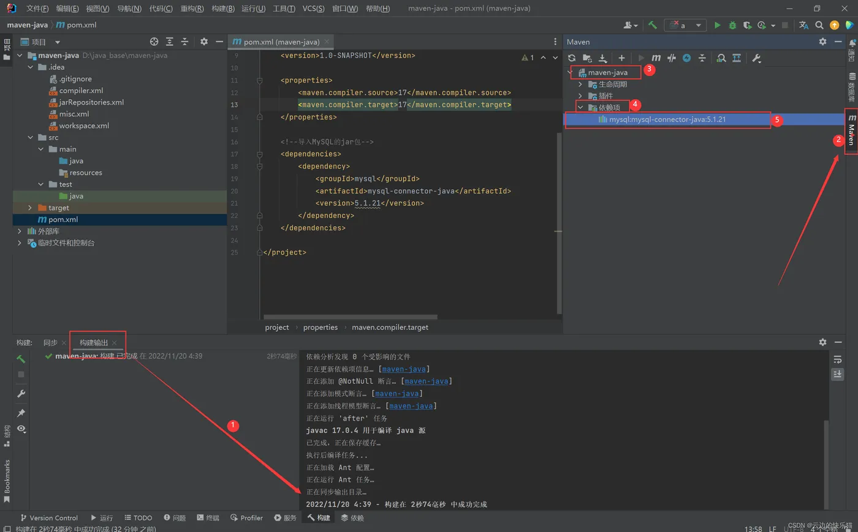Viewport: 858px width, 532px height.
Task: Open Version Control tool window
Action: click(48, 518)
